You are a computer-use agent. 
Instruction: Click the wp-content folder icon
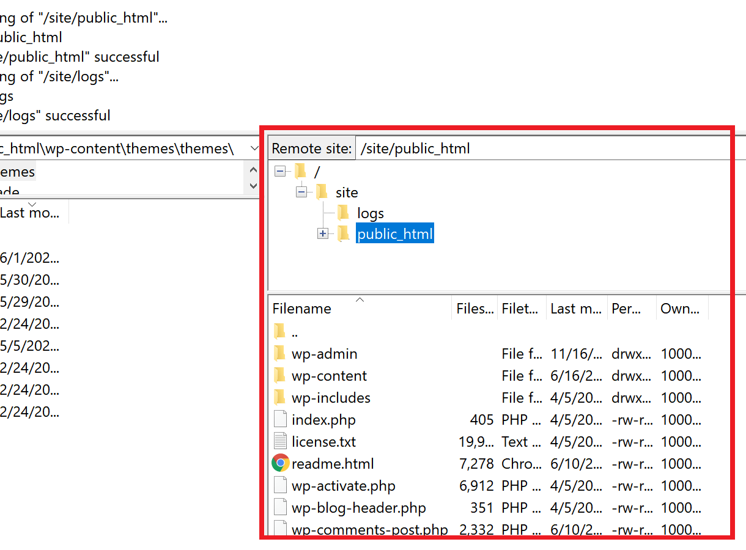click(x=279, y=375)
